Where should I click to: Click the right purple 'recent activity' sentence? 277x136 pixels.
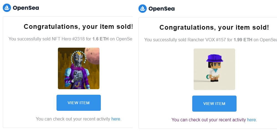(209, 120)
